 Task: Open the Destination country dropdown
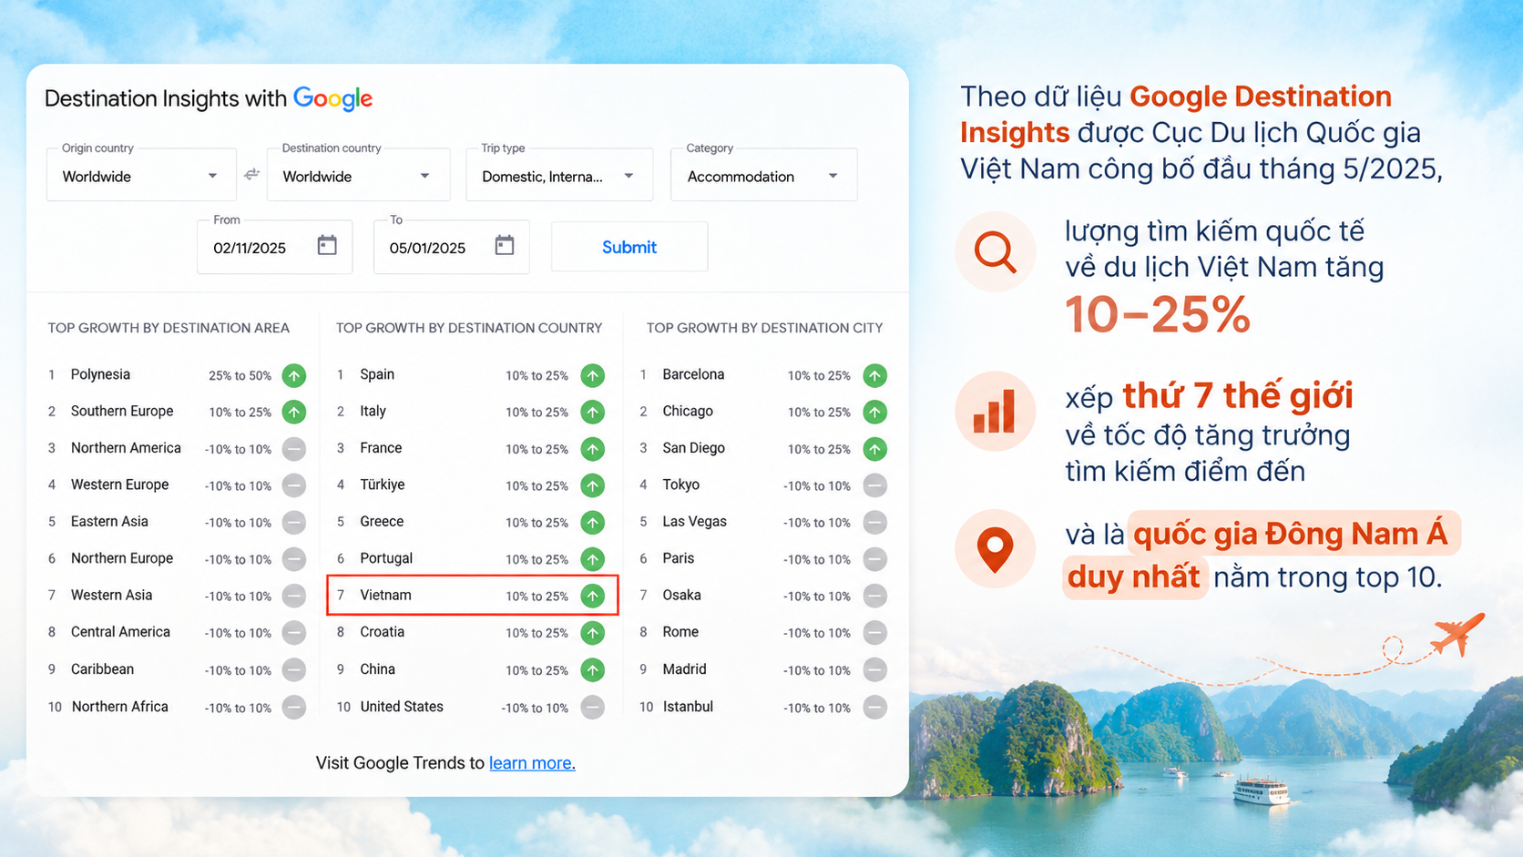point(358,175)
